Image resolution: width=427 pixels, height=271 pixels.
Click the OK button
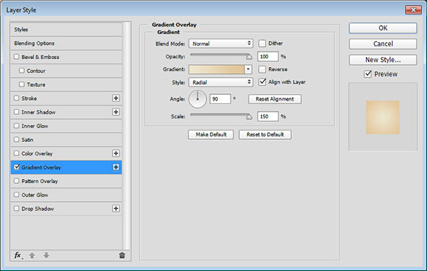(x=383, y=28)
